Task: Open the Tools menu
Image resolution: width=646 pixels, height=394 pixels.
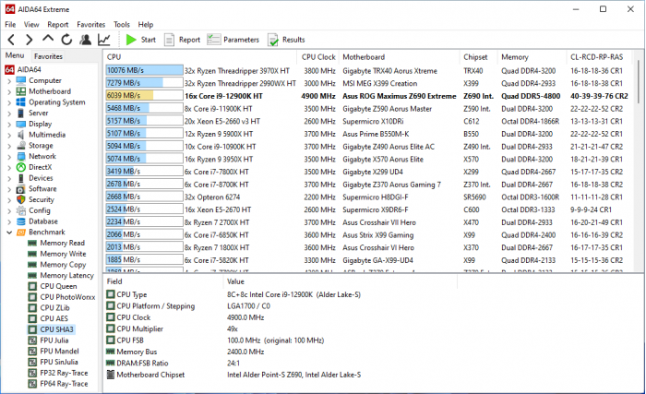Action: point(122,24)
